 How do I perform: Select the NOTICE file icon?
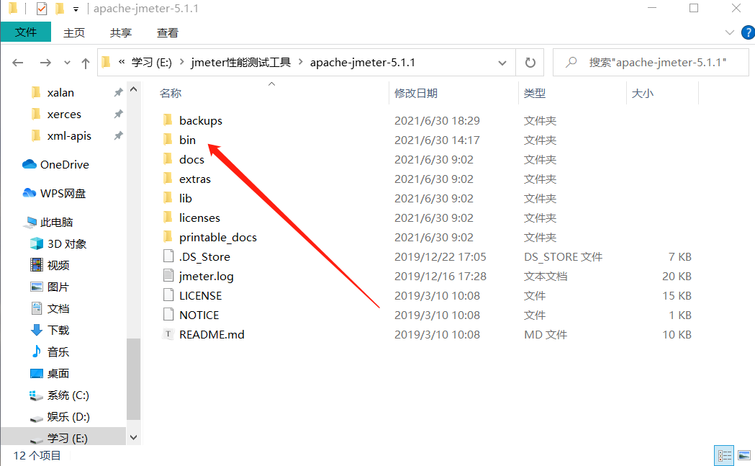pos(168,315)
